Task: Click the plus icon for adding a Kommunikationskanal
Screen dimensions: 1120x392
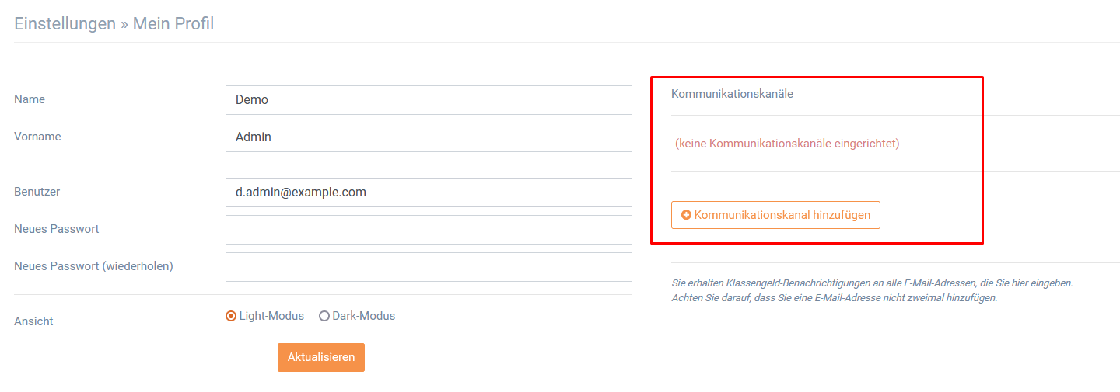Action: point(686,215)
